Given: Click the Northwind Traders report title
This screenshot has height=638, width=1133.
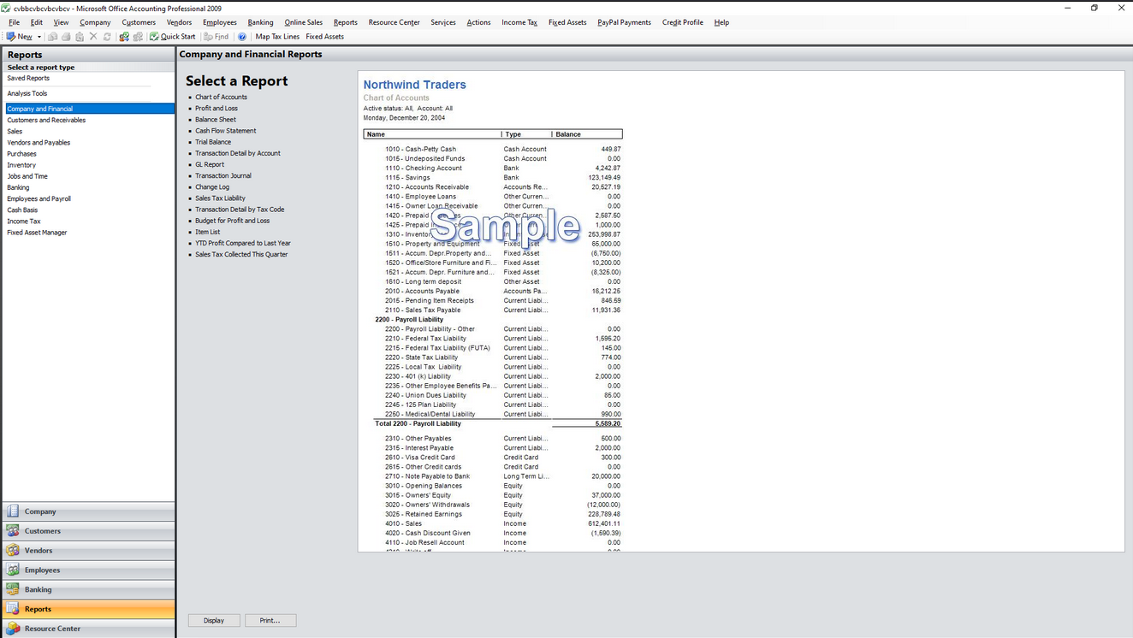Looking at the screenshot, I should 415,85.
